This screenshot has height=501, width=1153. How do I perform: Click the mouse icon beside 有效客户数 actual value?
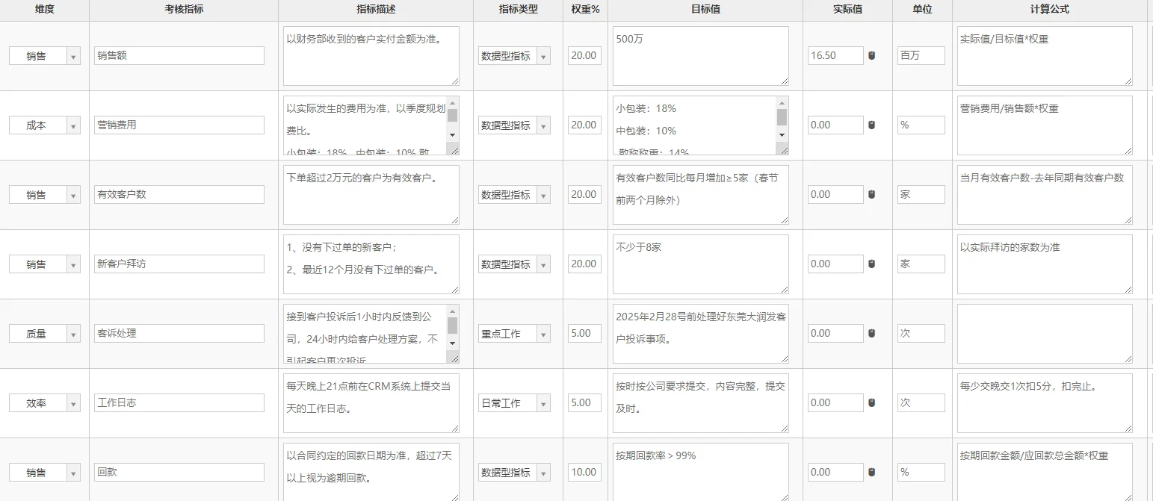(871, 194)
